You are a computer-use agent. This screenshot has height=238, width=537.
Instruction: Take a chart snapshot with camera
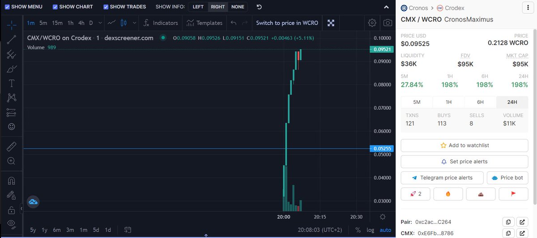[x=388, y=23]
